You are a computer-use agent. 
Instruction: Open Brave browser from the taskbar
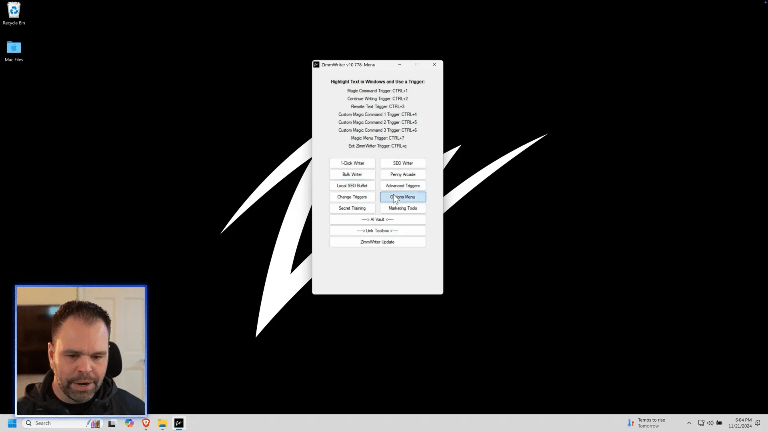point(146,423)
